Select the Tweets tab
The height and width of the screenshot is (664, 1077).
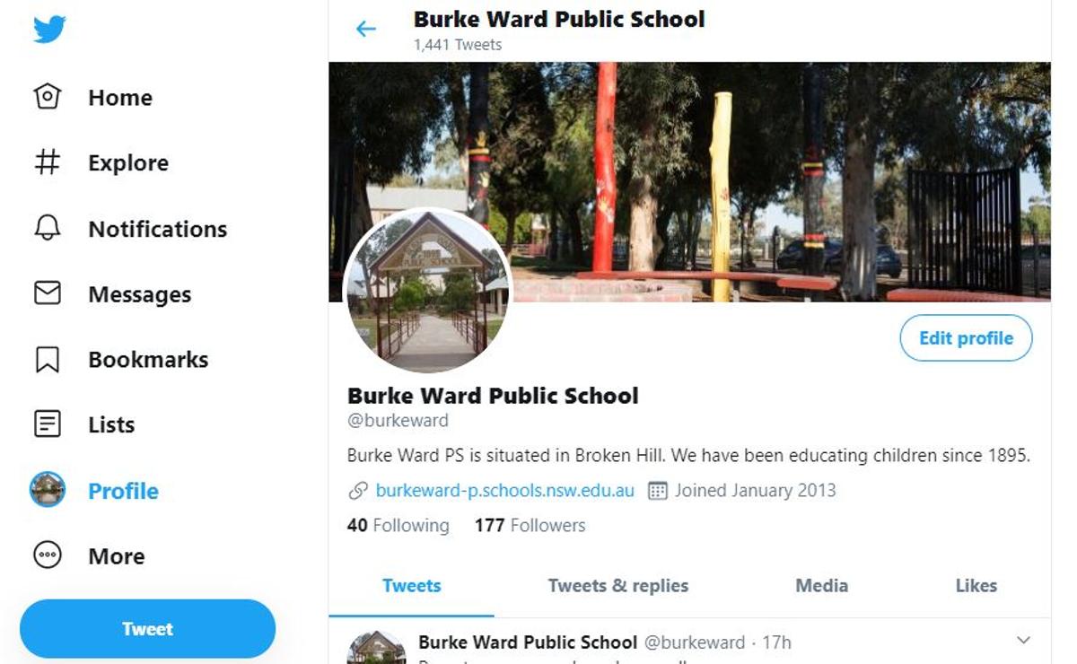(x=412, y=586)
